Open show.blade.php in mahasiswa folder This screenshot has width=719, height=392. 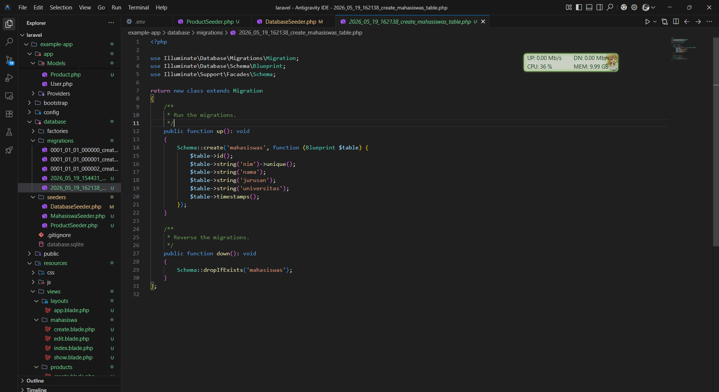click(x=69, y=357)
